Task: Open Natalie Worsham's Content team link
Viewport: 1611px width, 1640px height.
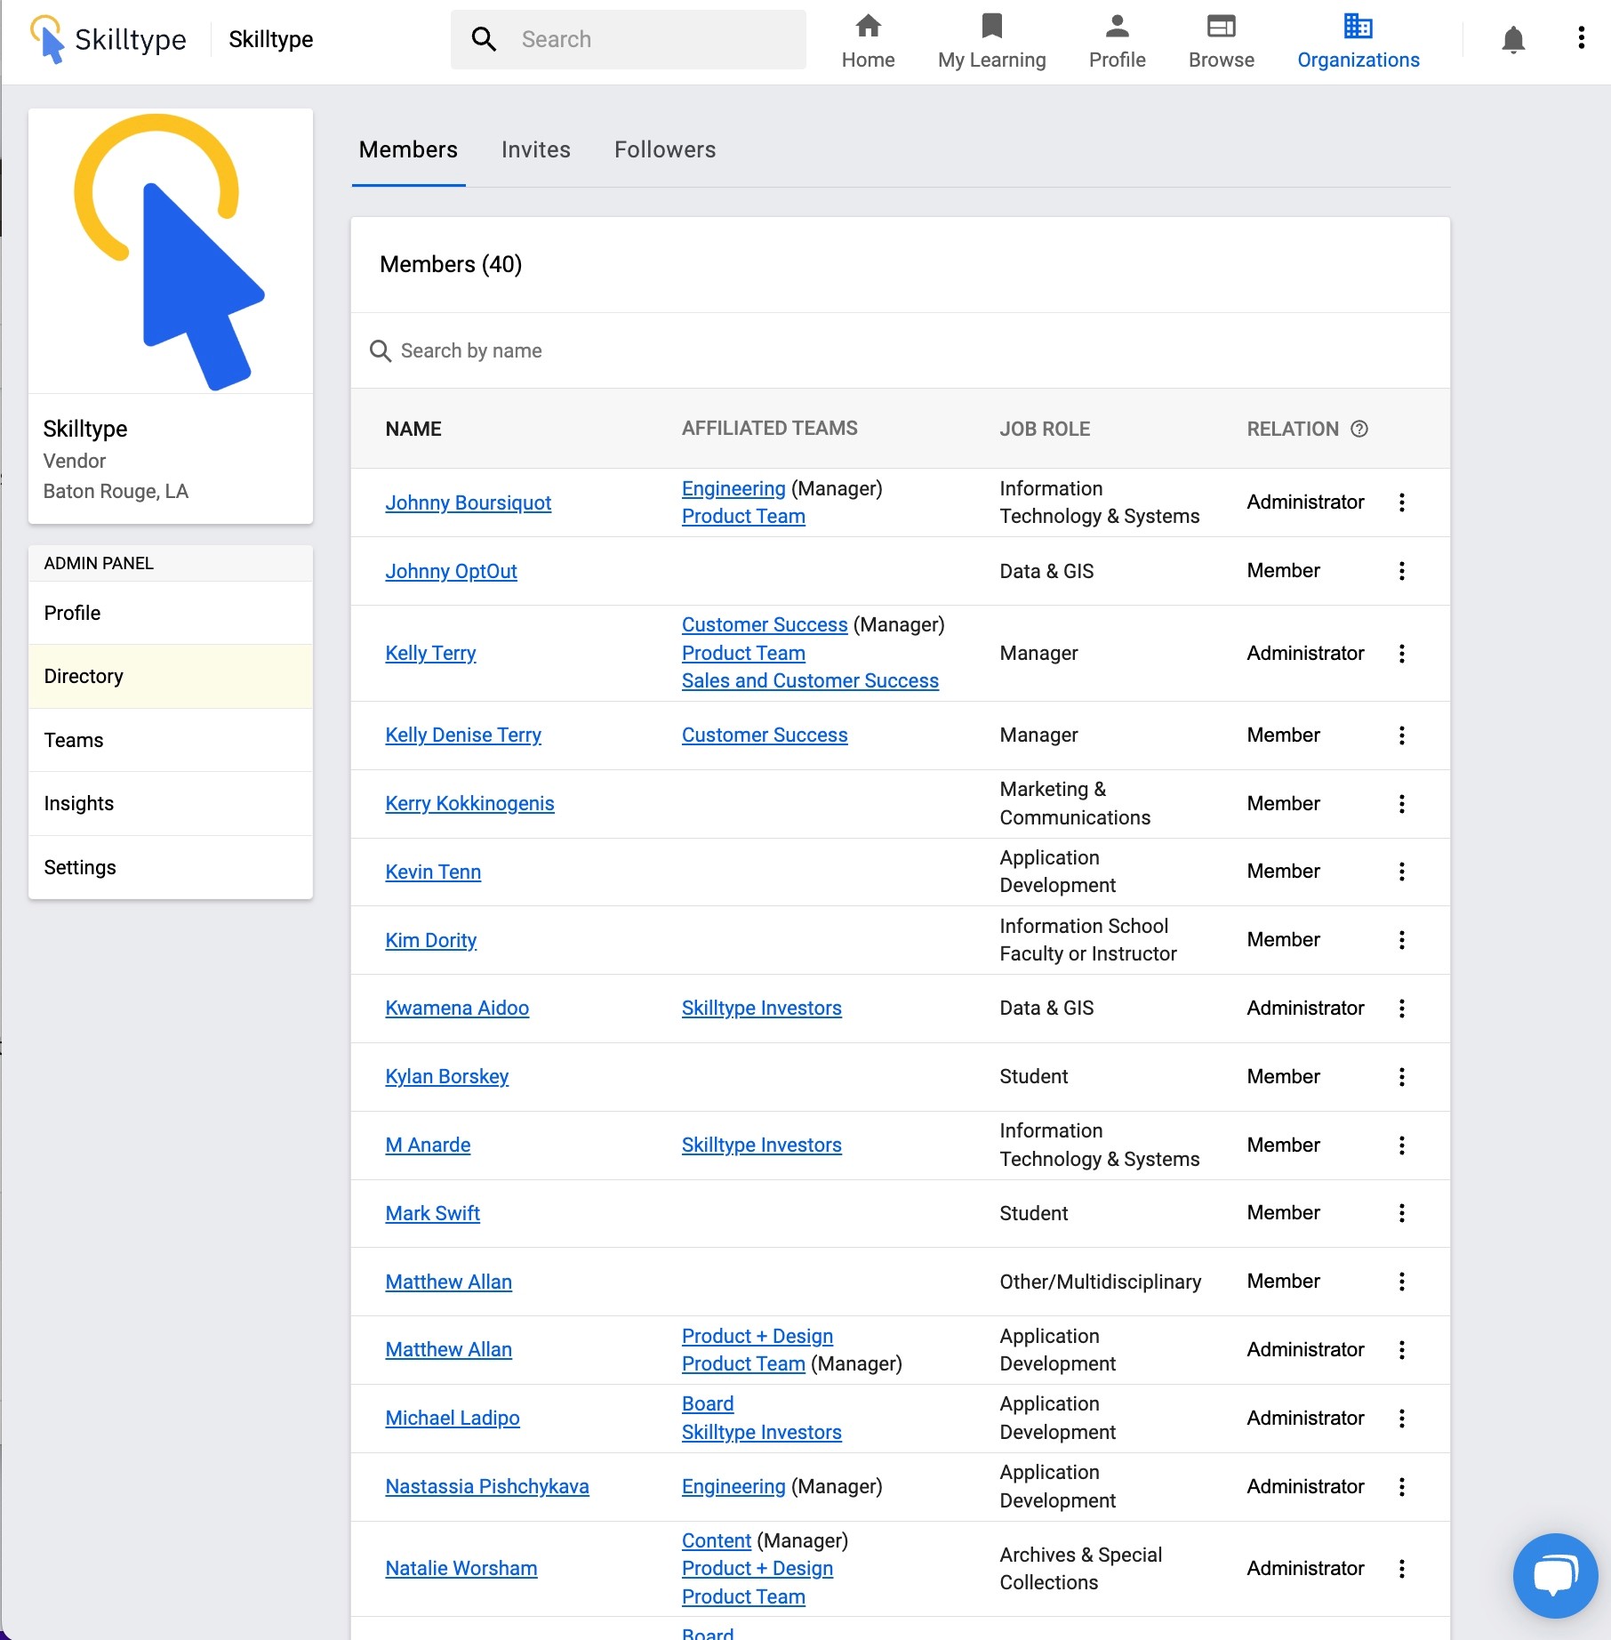Action: coord(717,1540)
